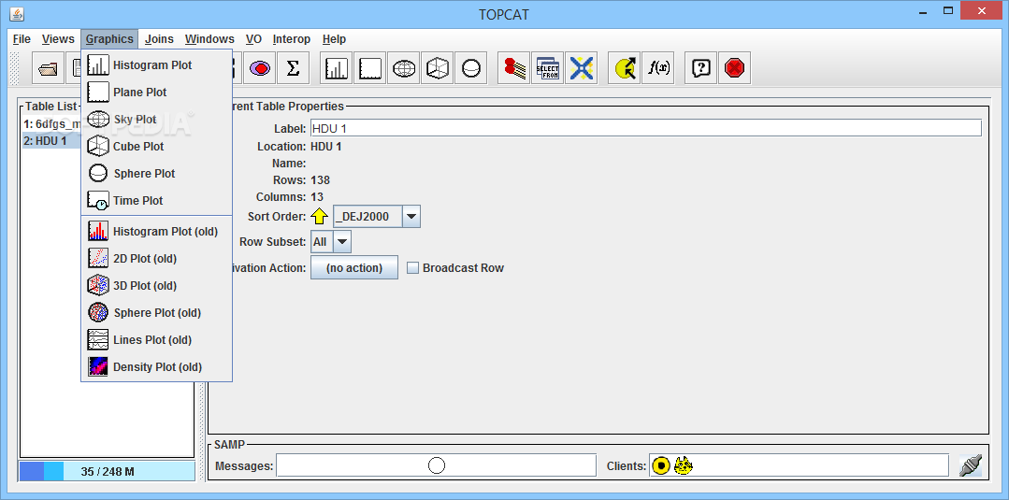
Task: Open the Views menu
Action: (58, 39)
